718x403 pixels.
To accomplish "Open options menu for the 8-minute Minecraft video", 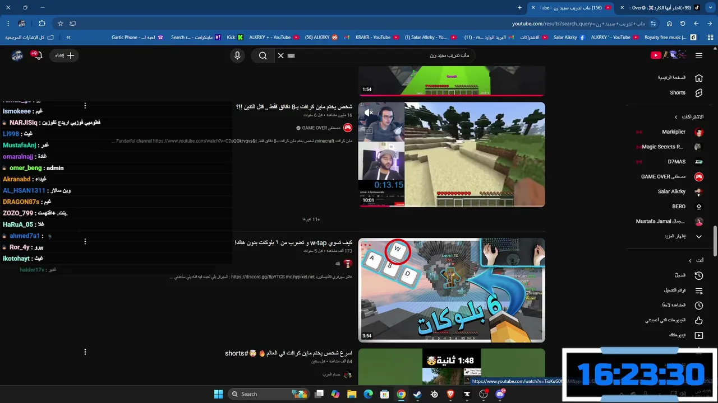I will click(85, 106).
